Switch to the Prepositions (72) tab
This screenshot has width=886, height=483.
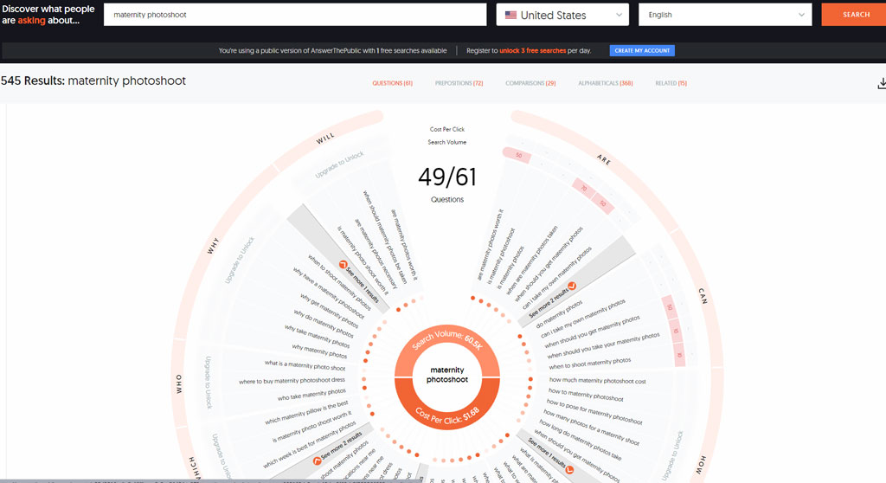(459, 83)
